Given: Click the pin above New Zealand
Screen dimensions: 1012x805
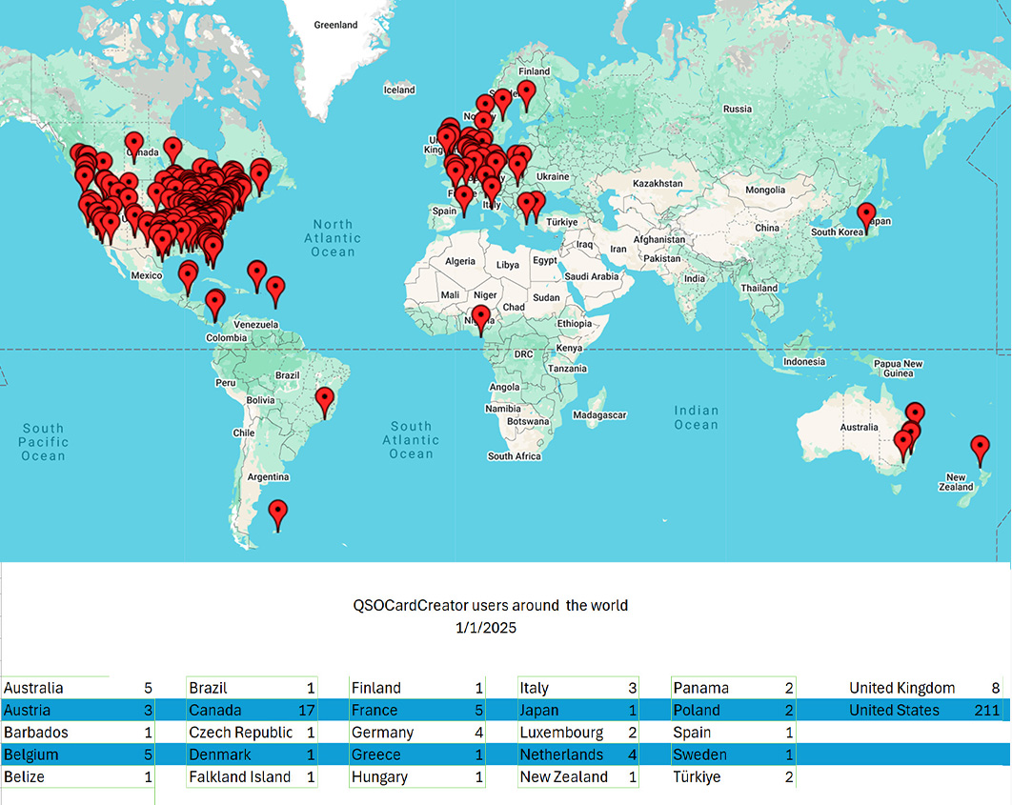Looking at the screenshot, I should [x=980, y=448].
